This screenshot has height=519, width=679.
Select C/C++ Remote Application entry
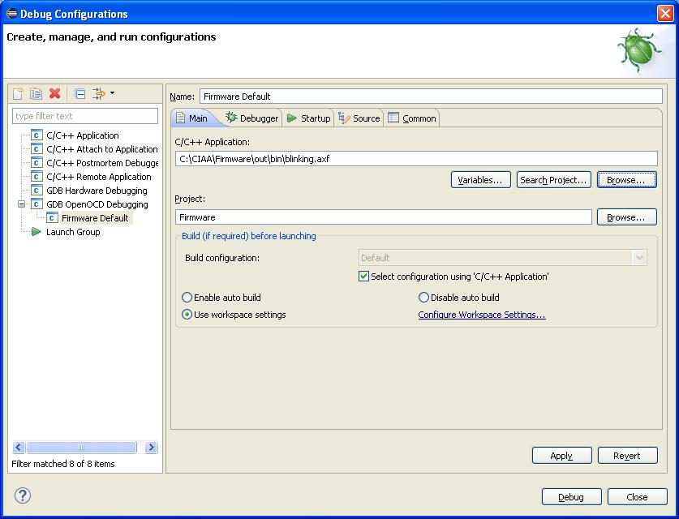pyautogui.click(x=99, y=177)
